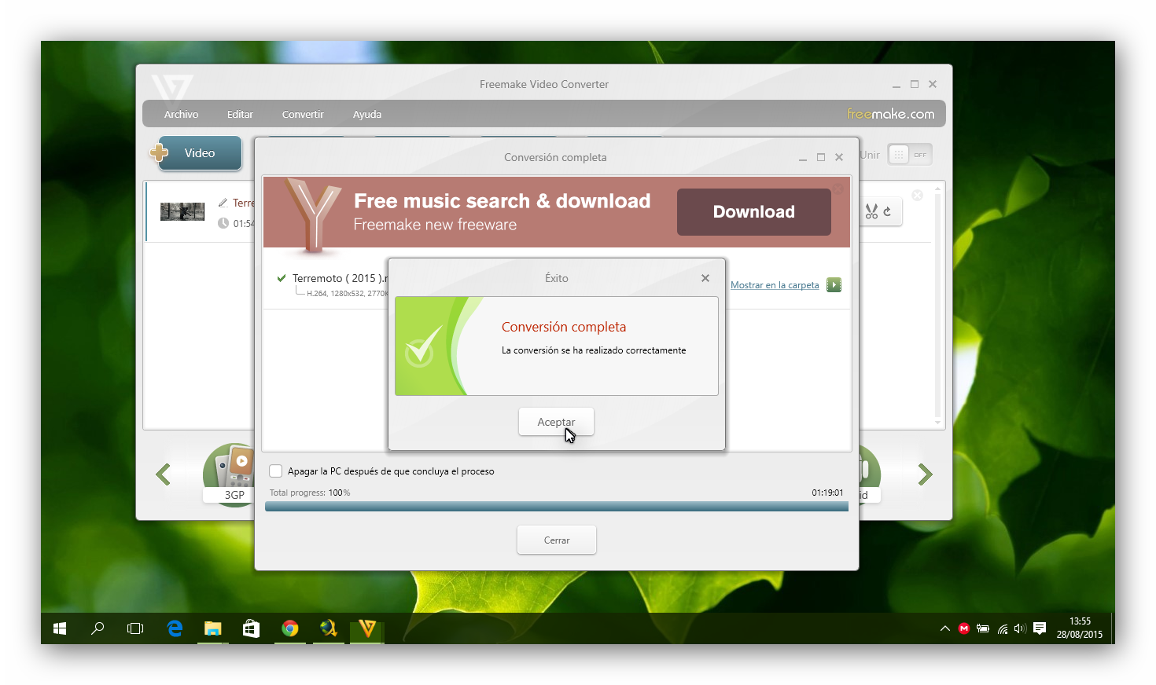Click the add Video button

tap(200, 153)
